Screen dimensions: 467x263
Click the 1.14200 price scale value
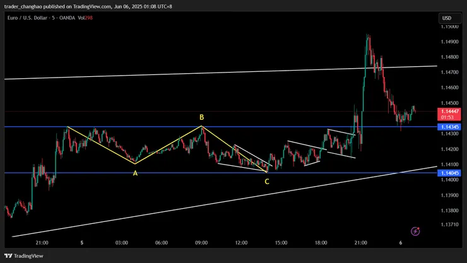click(450, 149)
